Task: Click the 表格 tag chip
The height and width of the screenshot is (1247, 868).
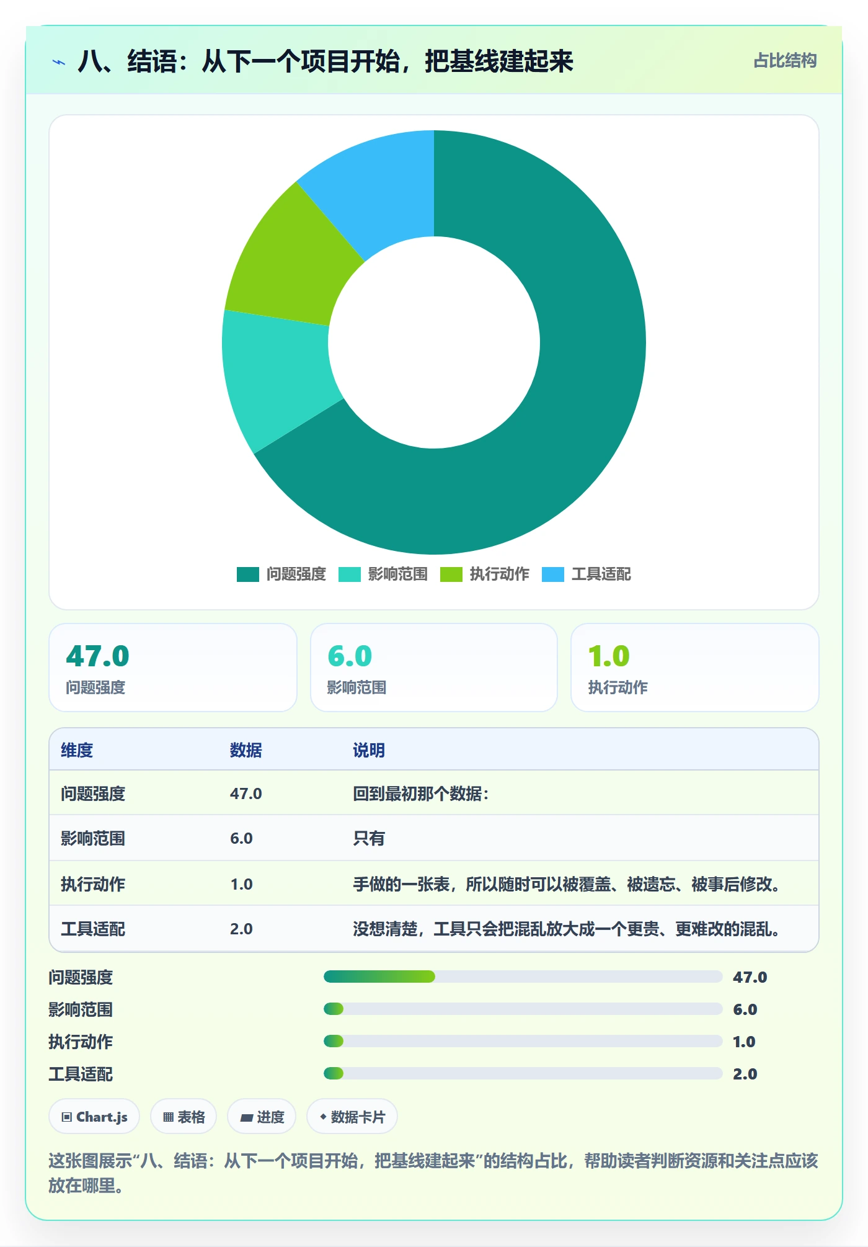Action: [184, 1117]
